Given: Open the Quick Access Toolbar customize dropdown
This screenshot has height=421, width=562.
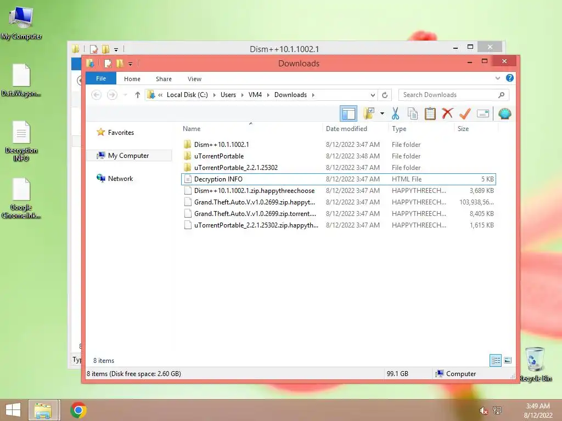Looking at the screenshot, I should click(131, 64).
